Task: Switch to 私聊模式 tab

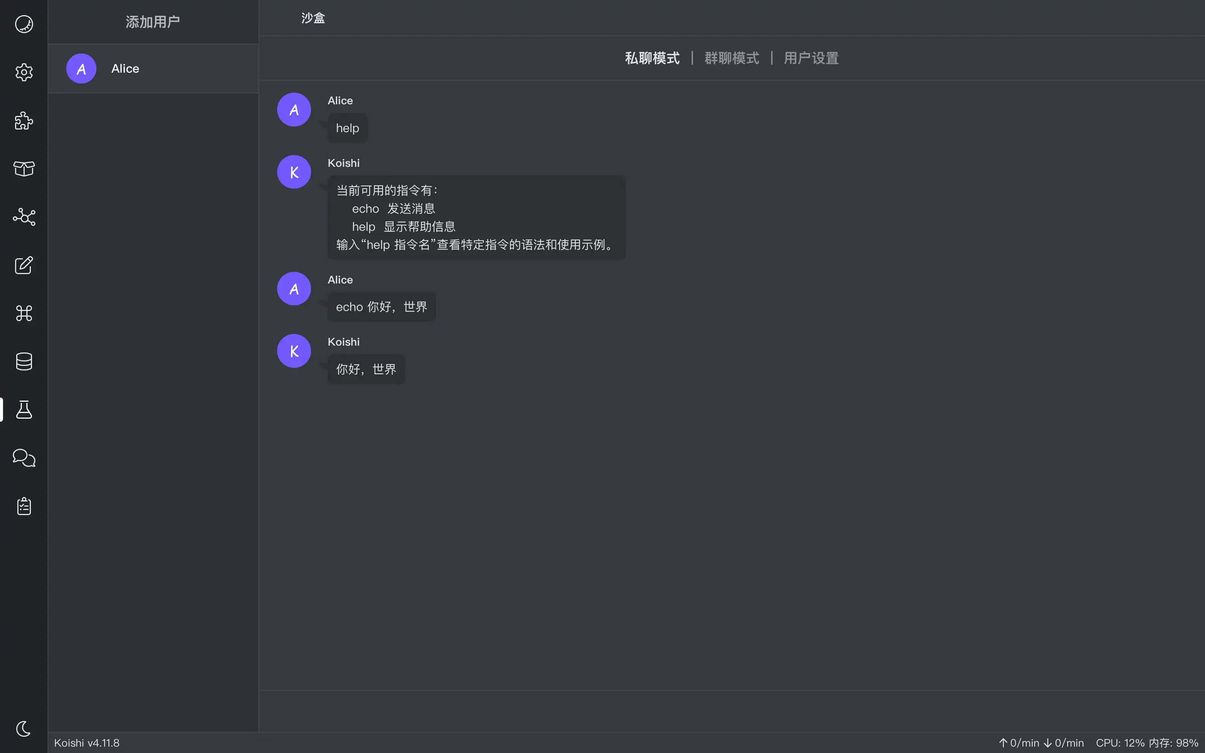Action: point(652,58)
